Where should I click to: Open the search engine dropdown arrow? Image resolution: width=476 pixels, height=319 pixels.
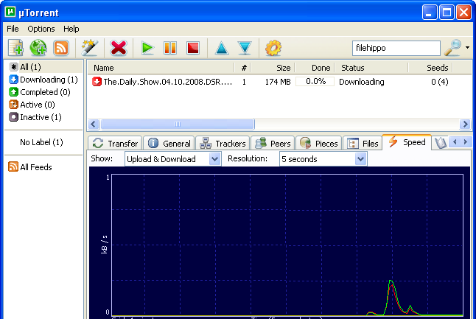point(467,47)
